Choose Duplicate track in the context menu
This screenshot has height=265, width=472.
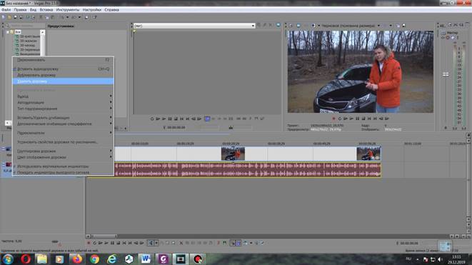63,75
